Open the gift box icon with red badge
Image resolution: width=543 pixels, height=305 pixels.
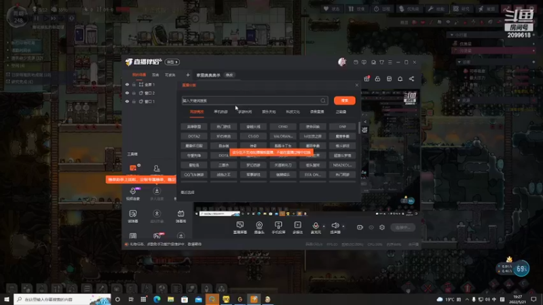367,79
